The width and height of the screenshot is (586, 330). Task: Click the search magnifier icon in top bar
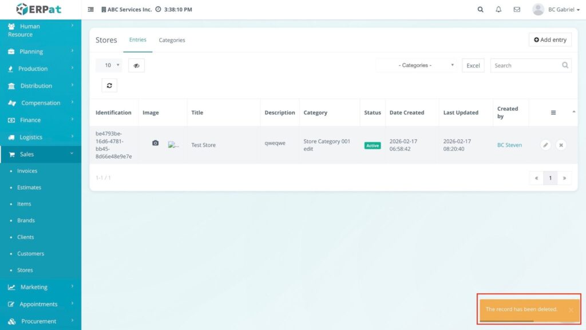480,10
